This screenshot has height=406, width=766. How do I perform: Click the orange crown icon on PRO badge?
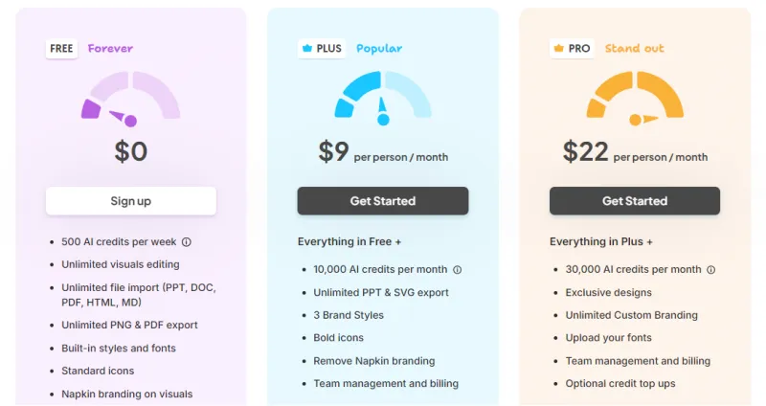click(x=558, y=48)
